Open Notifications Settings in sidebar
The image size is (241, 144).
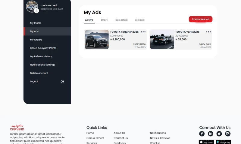(42, 65)
